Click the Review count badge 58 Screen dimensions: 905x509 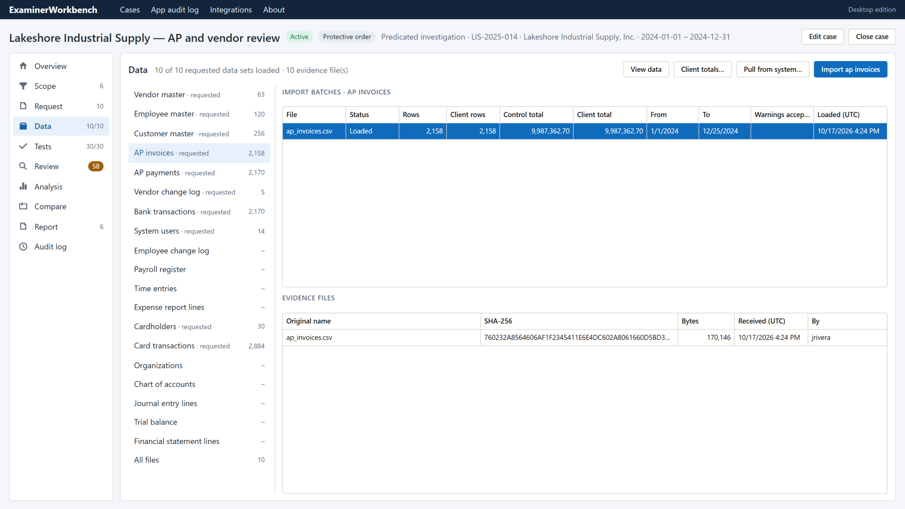(x=96, y=166)
